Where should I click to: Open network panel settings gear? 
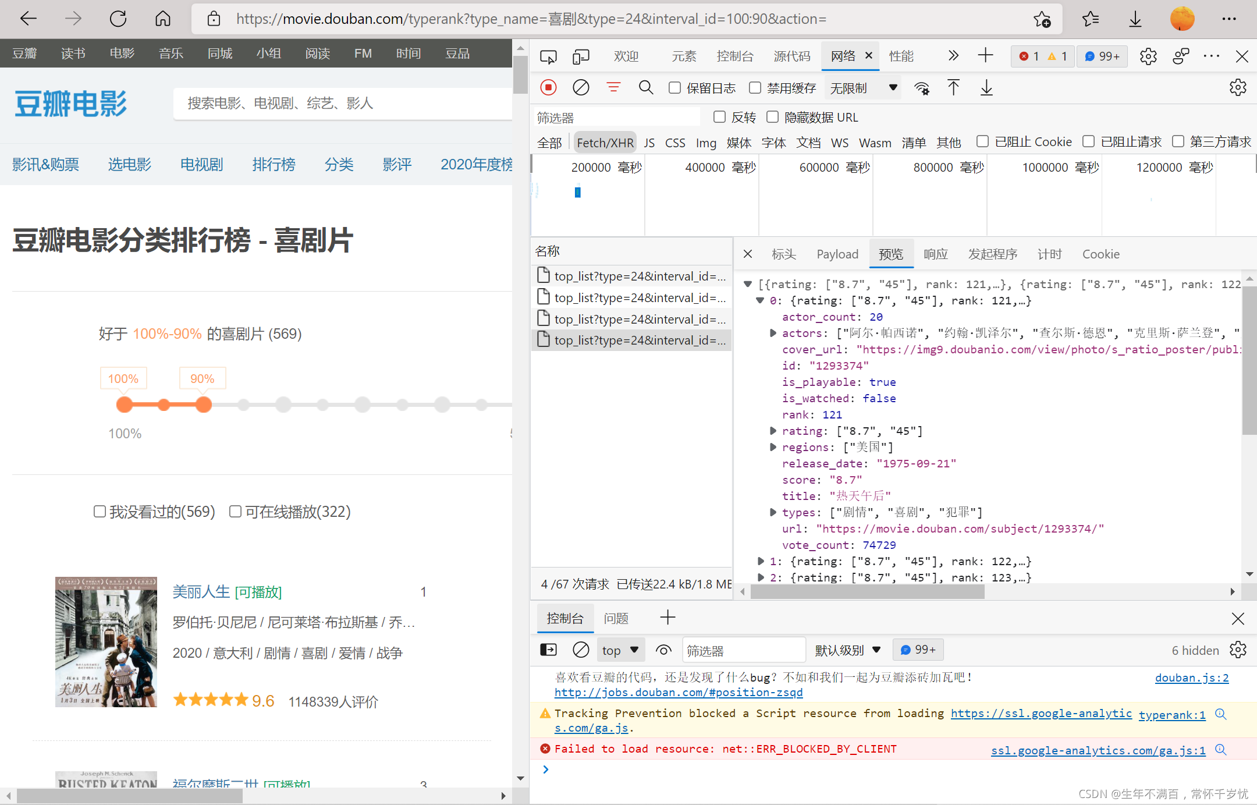1238,88
